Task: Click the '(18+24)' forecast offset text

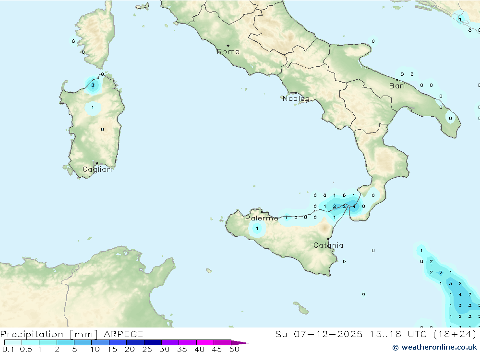Action: click(x=455, y=334)
